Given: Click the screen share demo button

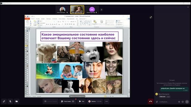Looking at the screenshot, I should 51,101.
